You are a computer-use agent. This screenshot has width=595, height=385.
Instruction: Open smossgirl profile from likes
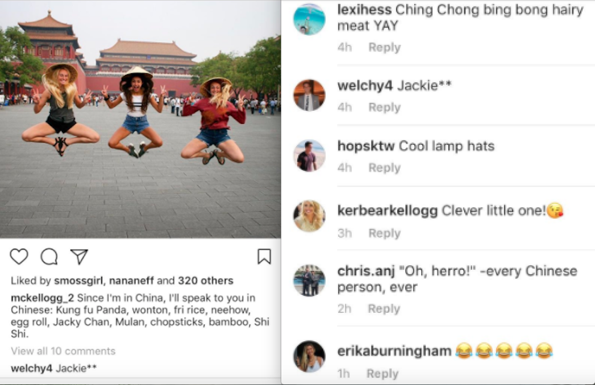coord(78,281)
